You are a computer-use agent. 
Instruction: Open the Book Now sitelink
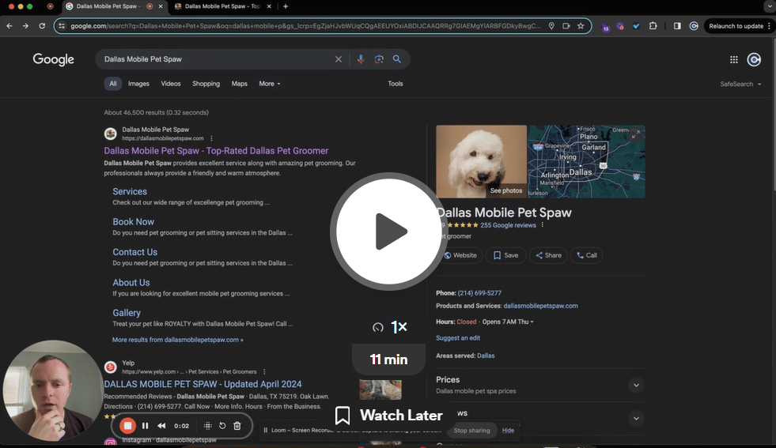pyautogui.click(x=133, y=221)
